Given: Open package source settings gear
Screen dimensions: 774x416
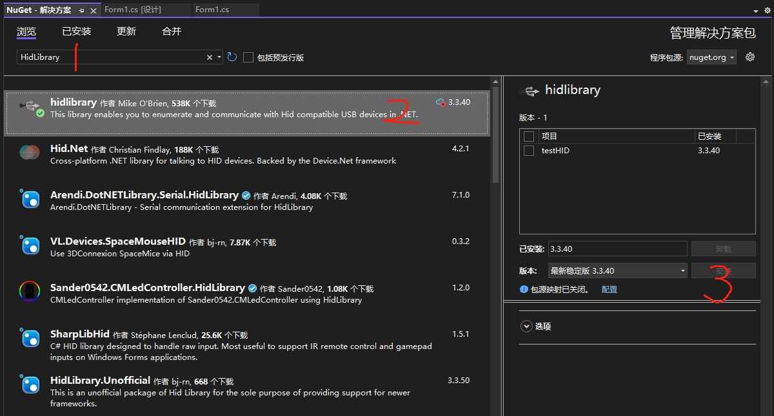Looking at the screenshot, I should (x=750, y=57).
